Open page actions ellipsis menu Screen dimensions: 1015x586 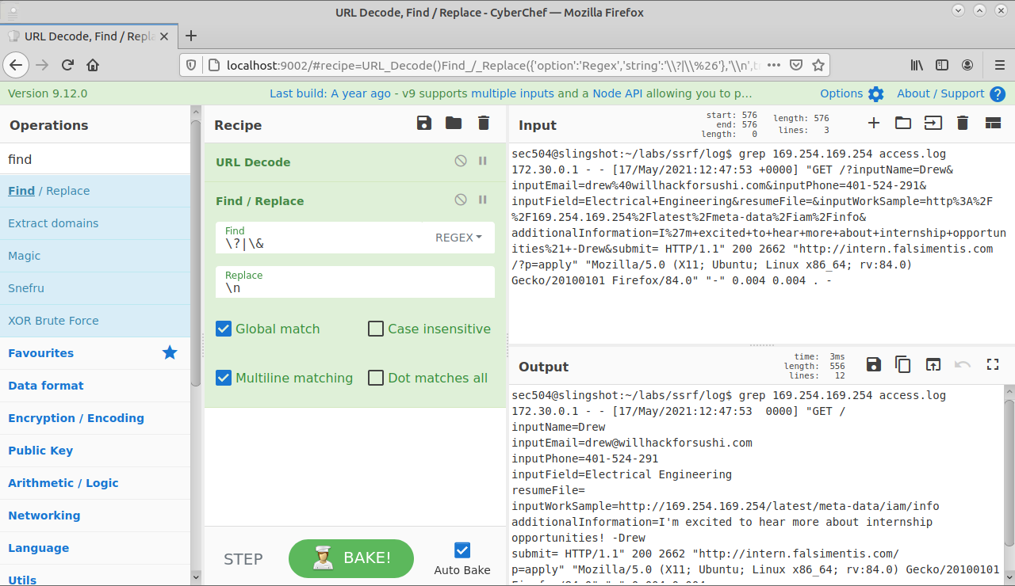[x=774, y=65]
